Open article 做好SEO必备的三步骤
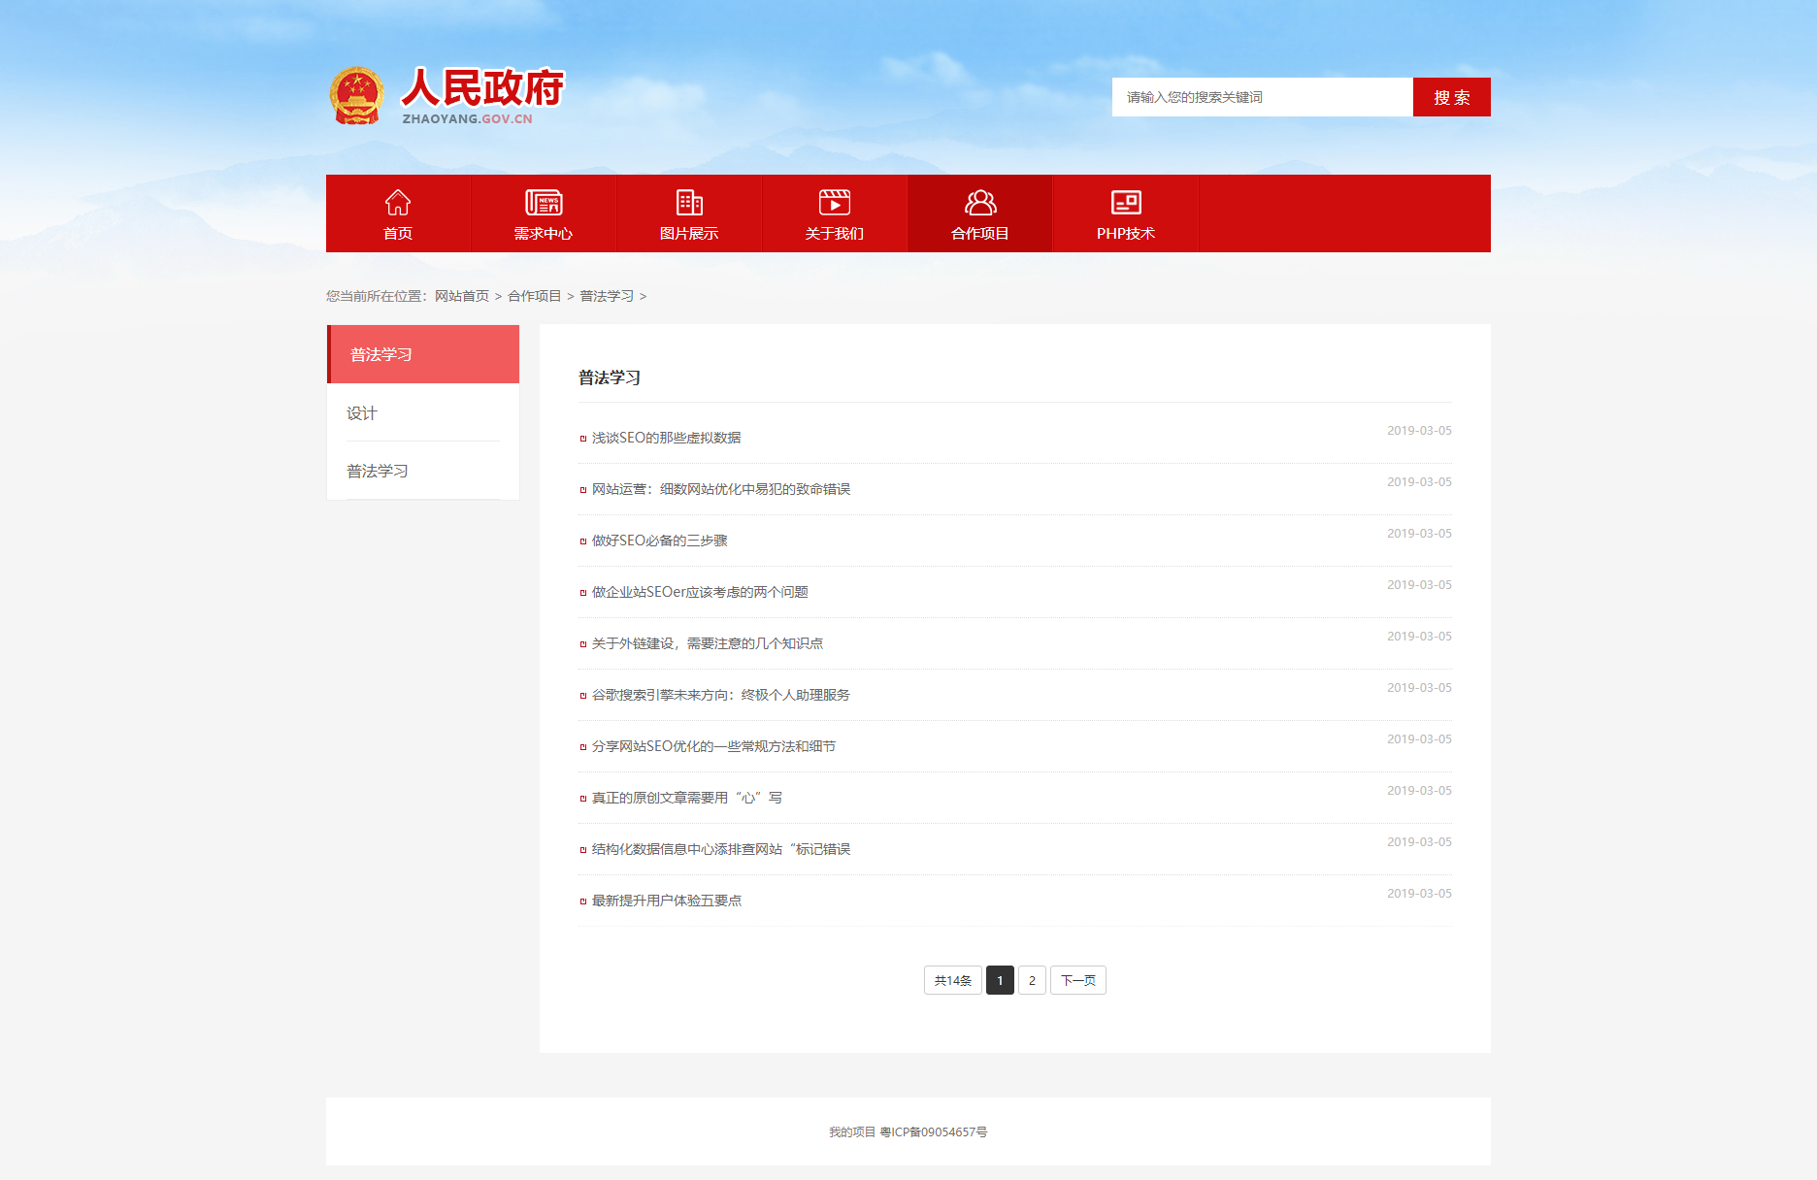Image resolution: width=1817 pixels, height=1180 pixels. tap(659, 541)
